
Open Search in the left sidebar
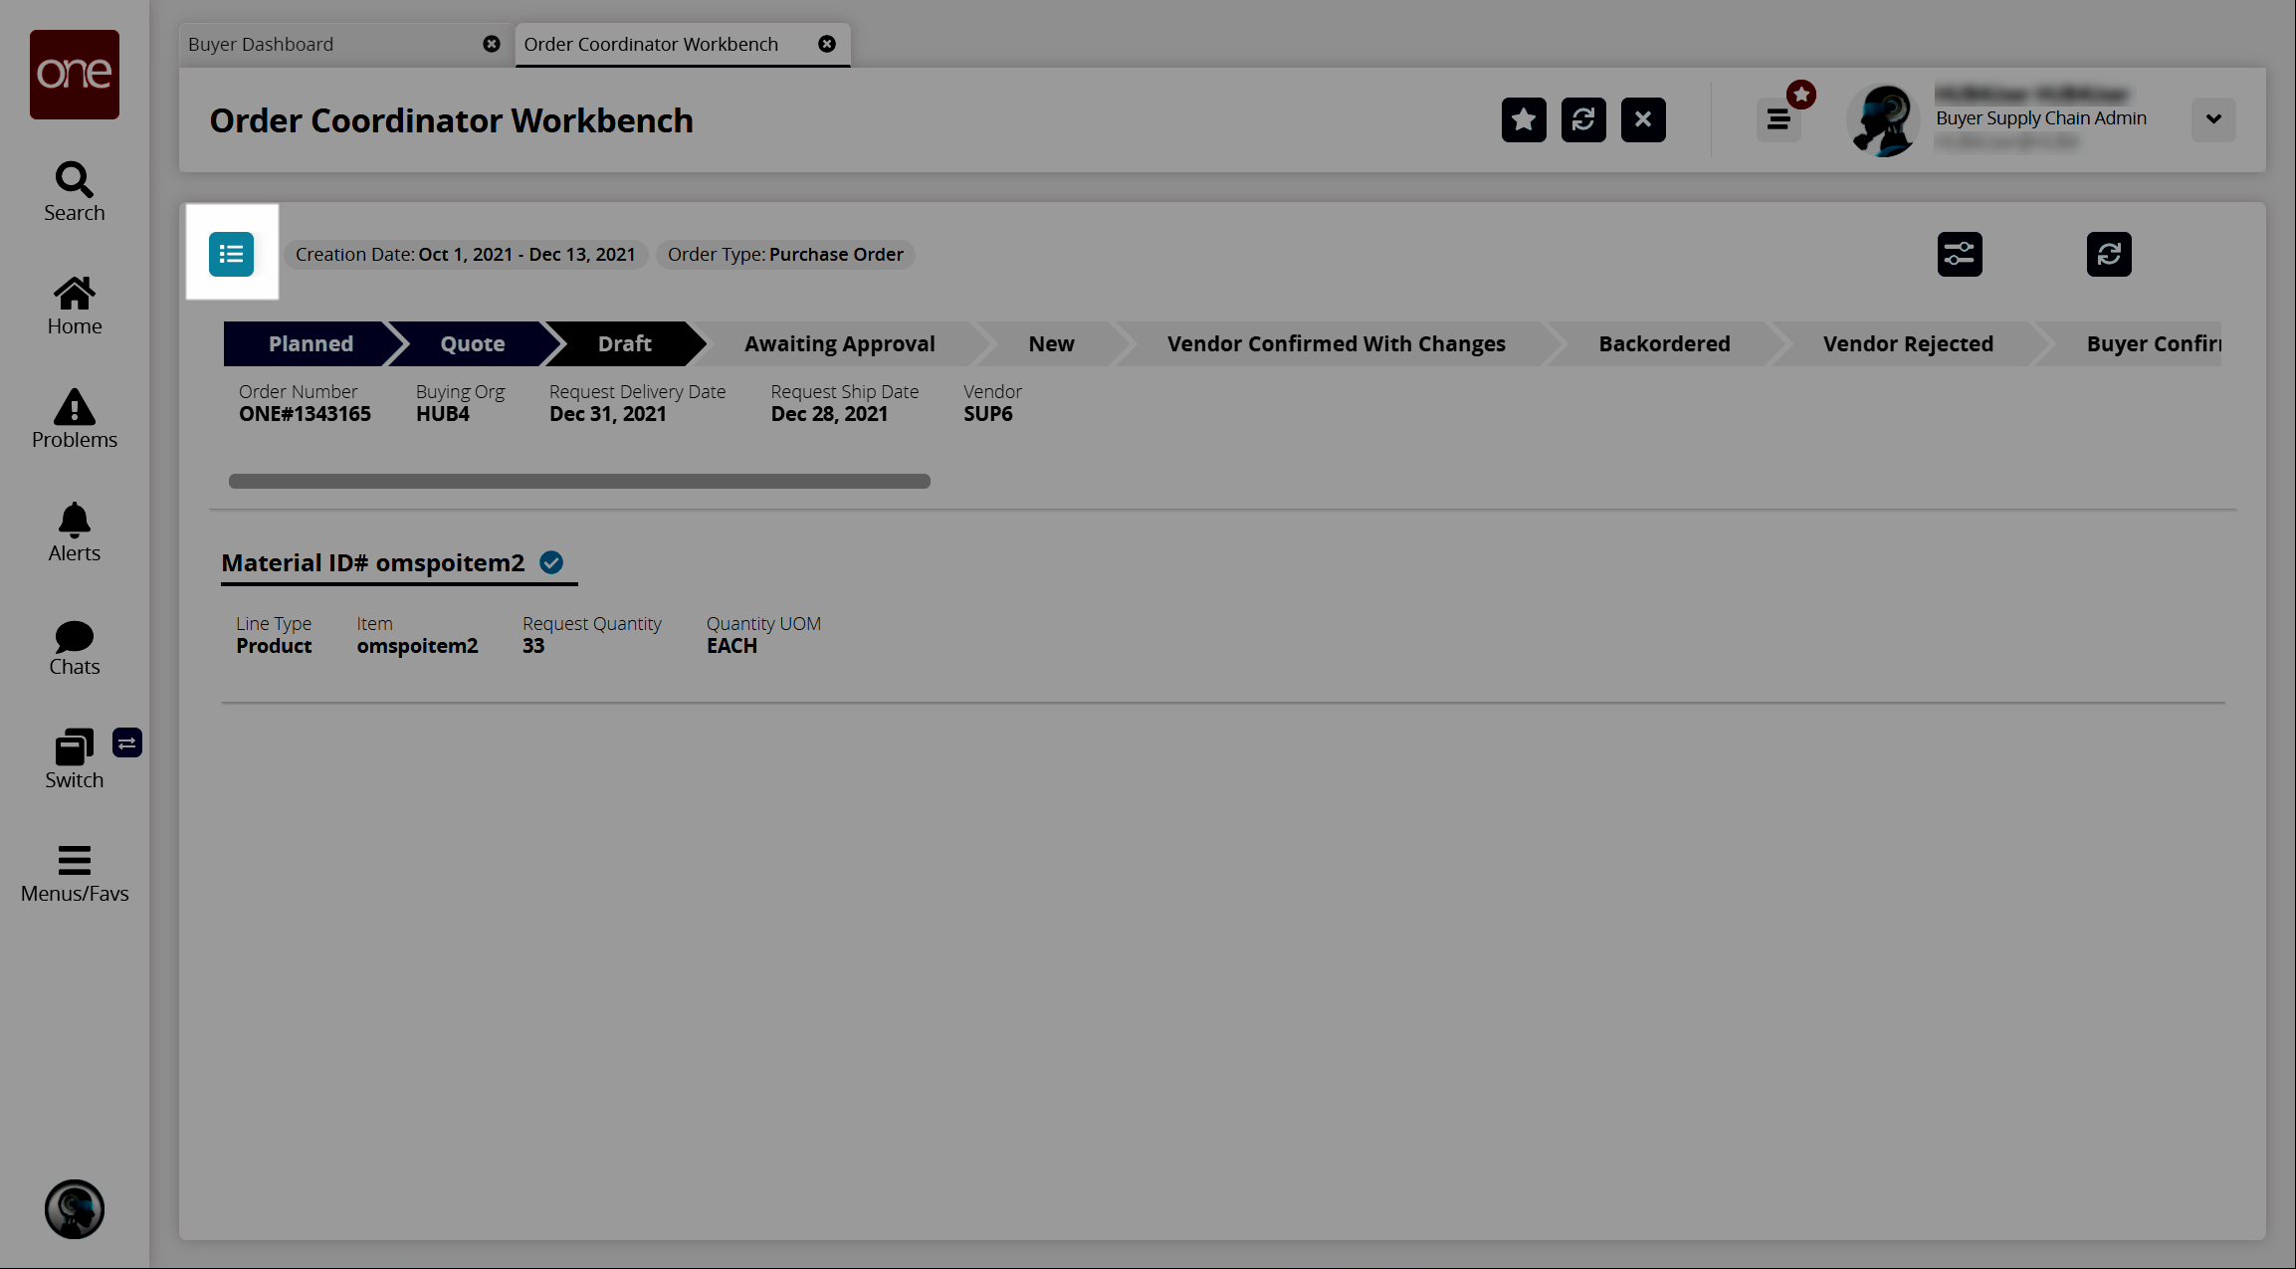click(75, 192)
